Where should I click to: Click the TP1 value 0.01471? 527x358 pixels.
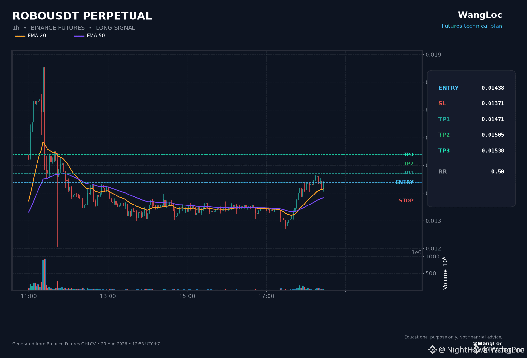[493, 119]
